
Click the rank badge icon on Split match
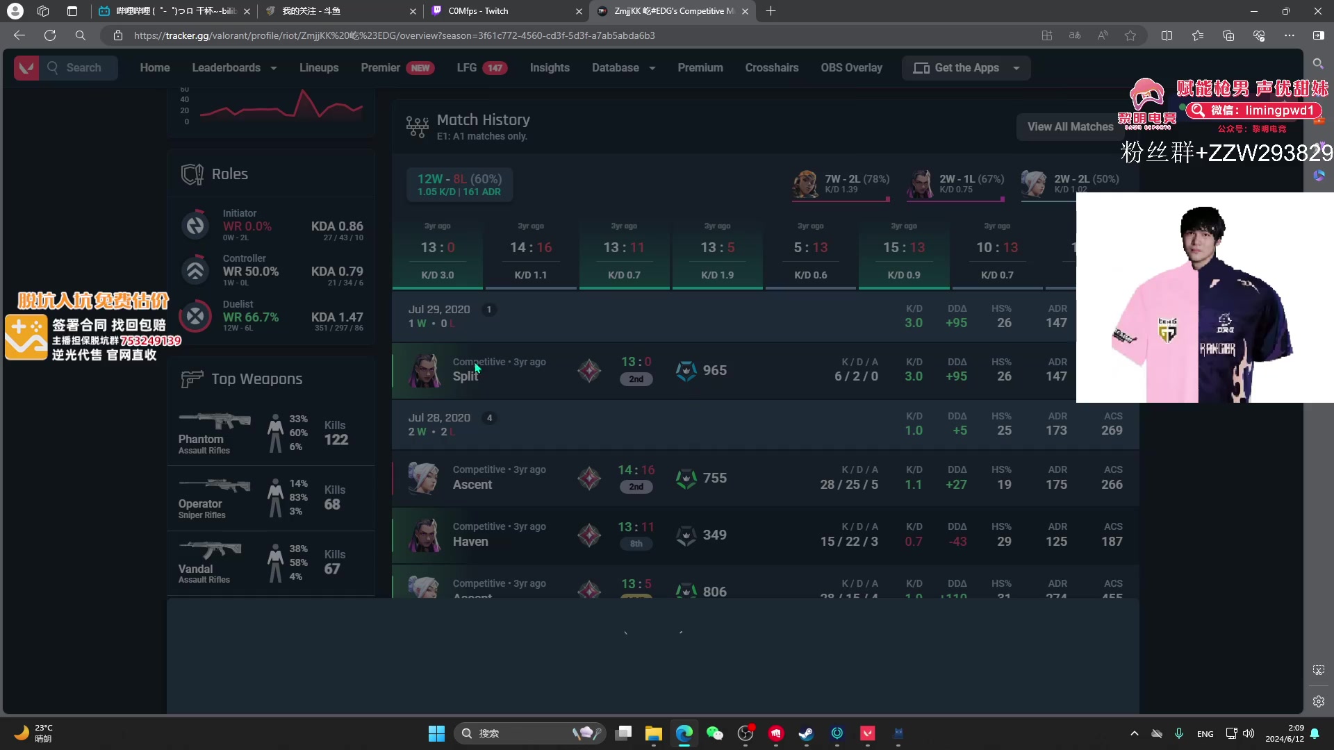pos(589,370)
